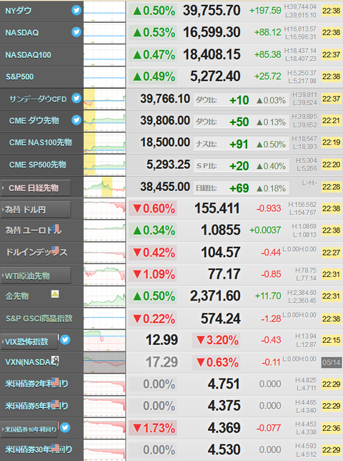343x461 pixels.
Task: Click the US flag on 米国債券30年利回り
Action: pos(55,447)
